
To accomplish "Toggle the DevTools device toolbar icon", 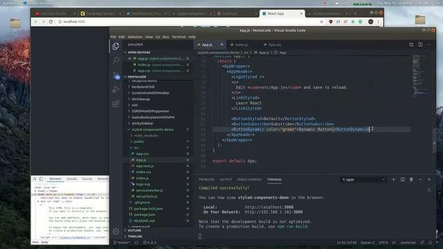I will 41,179.
